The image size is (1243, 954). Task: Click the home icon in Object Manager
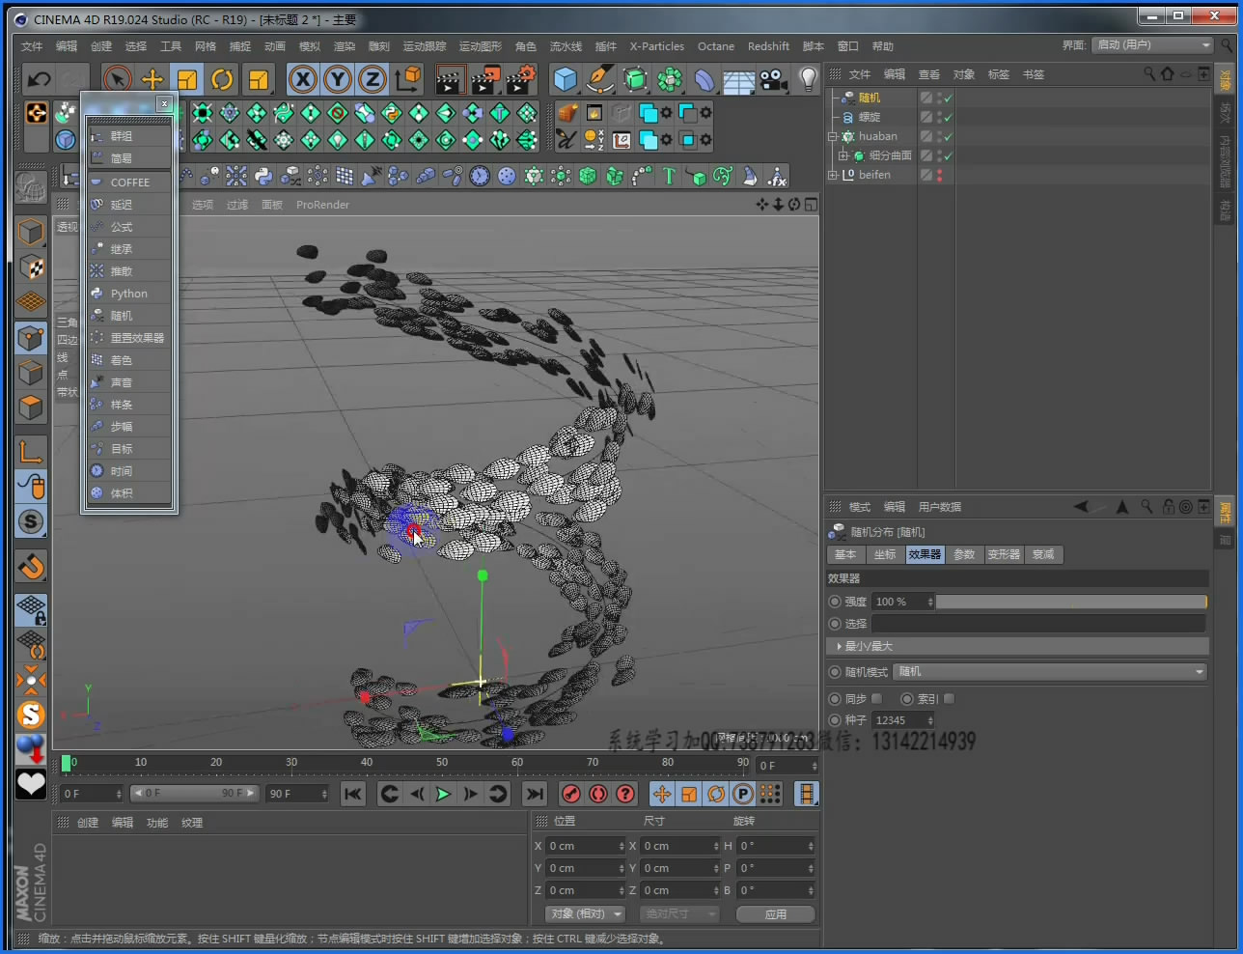pyautogui.click(x=1168, y=73)
